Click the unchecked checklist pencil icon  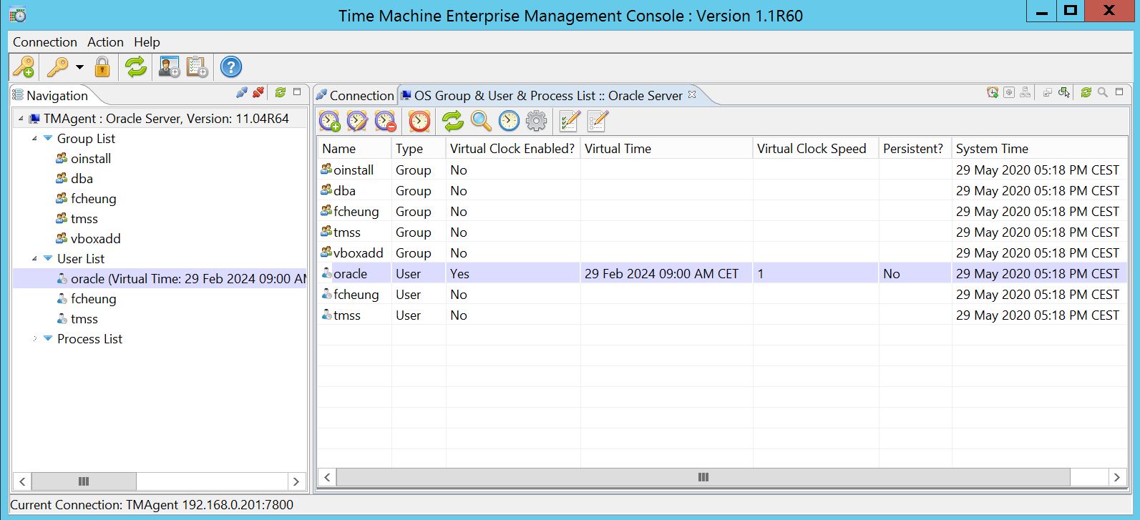597,122
